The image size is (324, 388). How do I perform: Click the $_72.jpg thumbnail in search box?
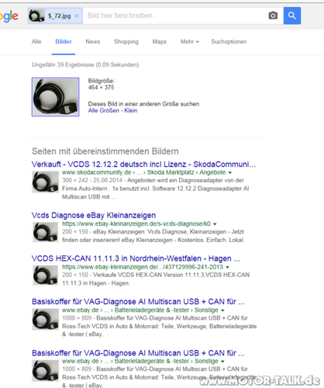[x=36, y=16]
